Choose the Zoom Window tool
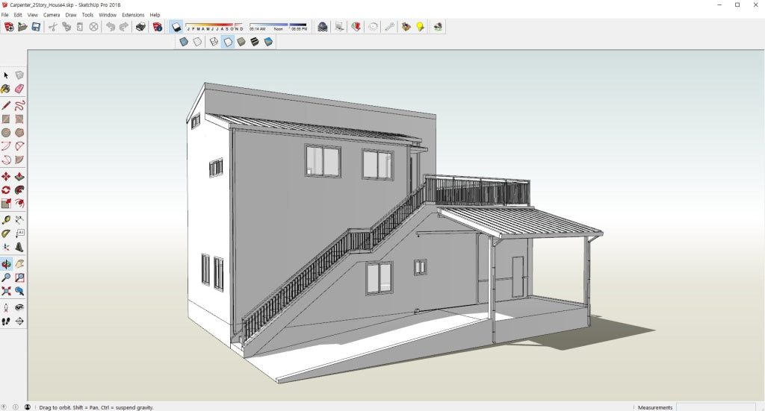 click(x=19, y=277)
